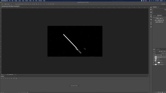Open the Brush Settings panel icon
The image size is (166, 93).
pyautogui.click(x=151, y=15)
